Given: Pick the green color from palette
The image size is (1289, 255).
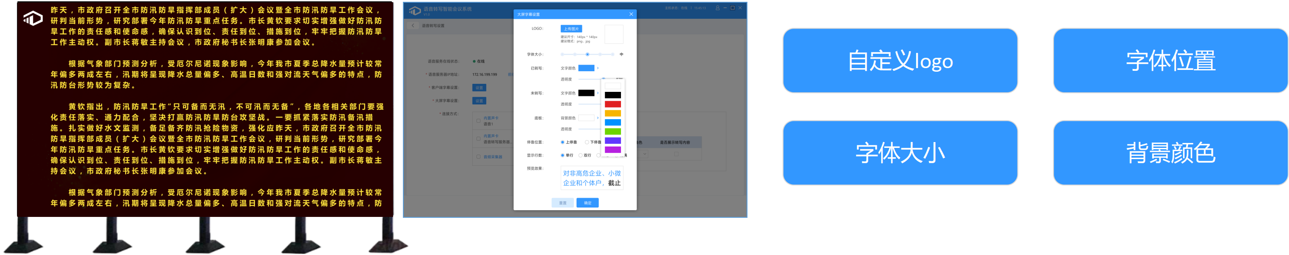Looking at the screenshot, I should (x=612, y=131).
